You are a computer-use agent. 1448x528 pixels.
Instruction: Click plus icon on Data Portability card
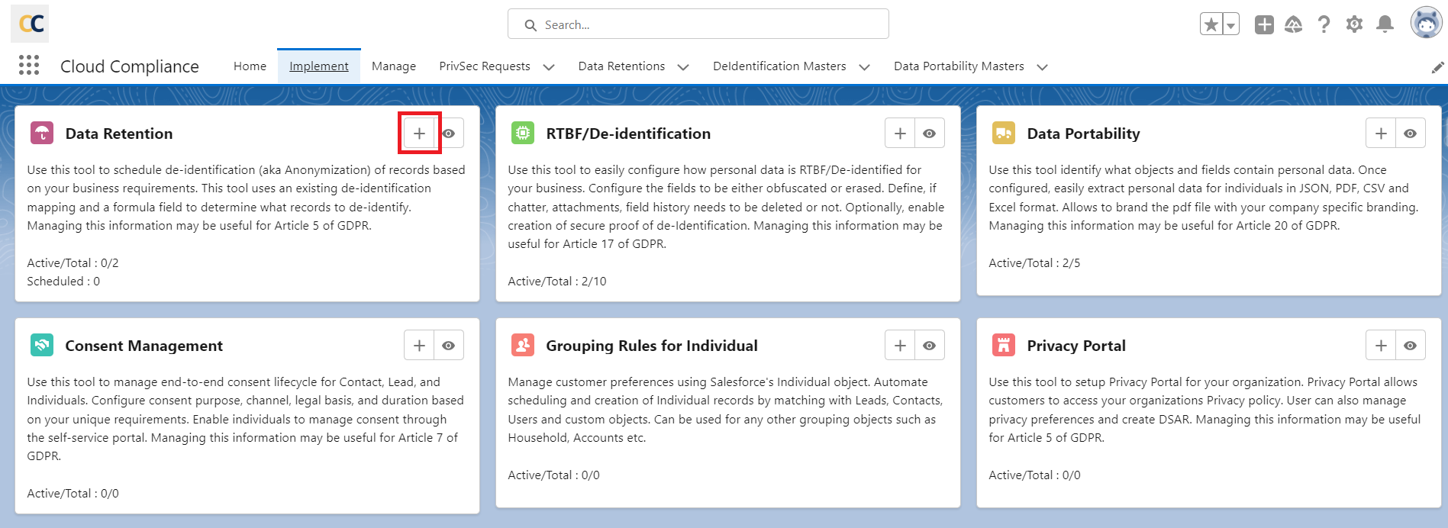(x=1381, y=134)
